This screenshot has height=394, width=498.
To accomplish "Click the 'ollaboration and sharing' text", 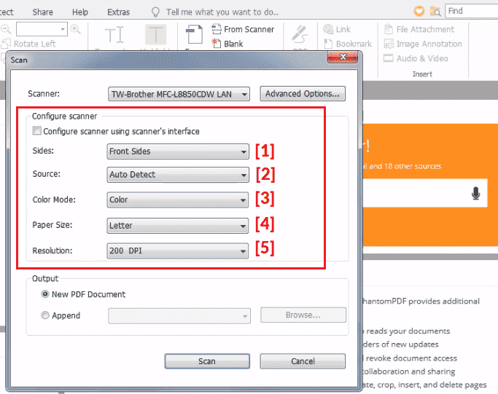I will pyautogui.click(x=409, y=371).
